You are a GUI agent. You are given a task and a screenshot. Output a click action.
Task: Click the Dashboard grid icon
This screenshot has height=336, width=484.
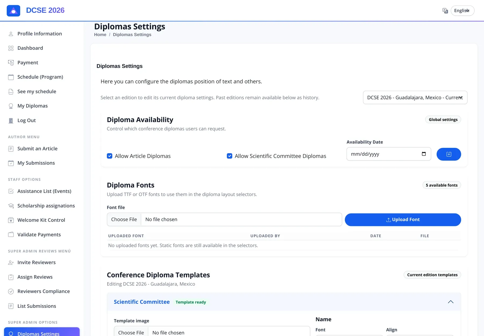point(11,48)
